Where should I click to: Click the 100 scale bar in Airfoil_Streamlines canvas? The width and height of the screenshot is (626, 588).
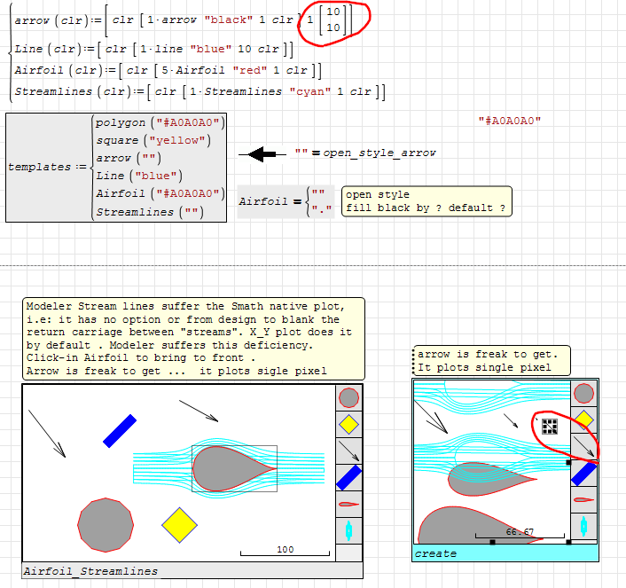pyautogui.click(x=285, y=553)
